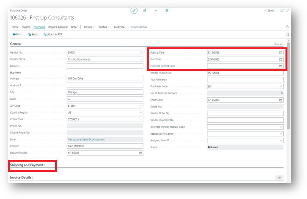Click the share icon in header
The image size is (307, 199).
pyautogui.click(x=145, y=11)
